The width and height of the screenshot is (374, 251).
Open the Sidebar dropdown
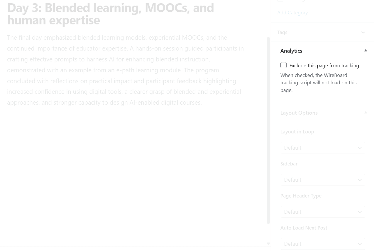tap(323, 180)
